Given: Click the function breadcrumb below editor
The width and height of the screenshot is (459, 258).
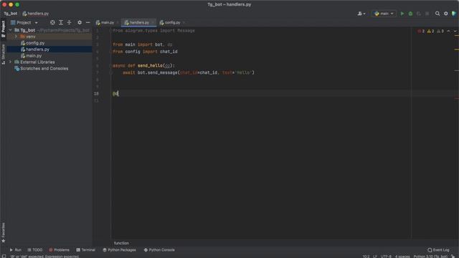Looking at the screenshot, I should [121, 243].
